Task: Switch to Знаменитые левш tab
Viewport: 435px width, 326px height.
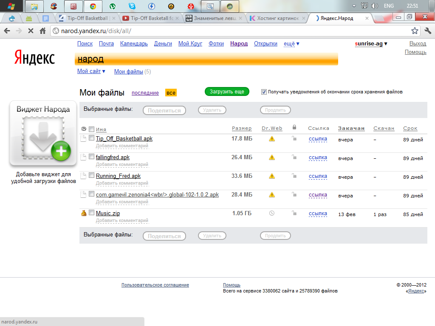Action: tap(215, 18)
